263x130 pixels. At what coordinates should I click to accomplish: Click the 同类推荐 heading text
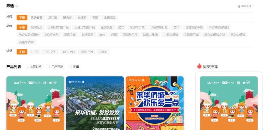[x=210, y=67]
